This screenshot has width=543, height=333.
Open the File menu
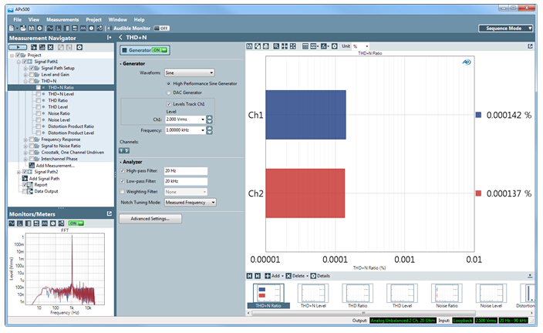(x=17, y=20)
